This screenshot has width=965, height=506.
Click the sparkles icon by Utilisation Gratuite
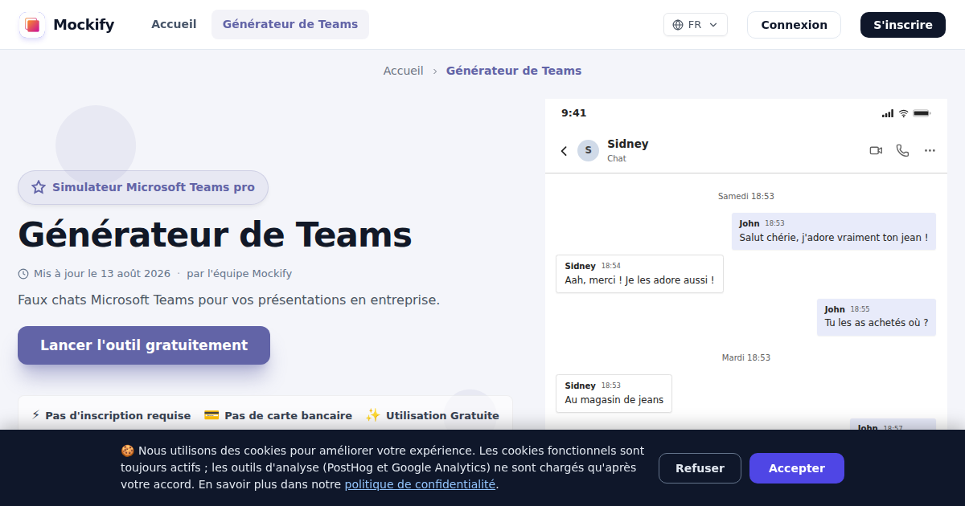coord(372,415)
